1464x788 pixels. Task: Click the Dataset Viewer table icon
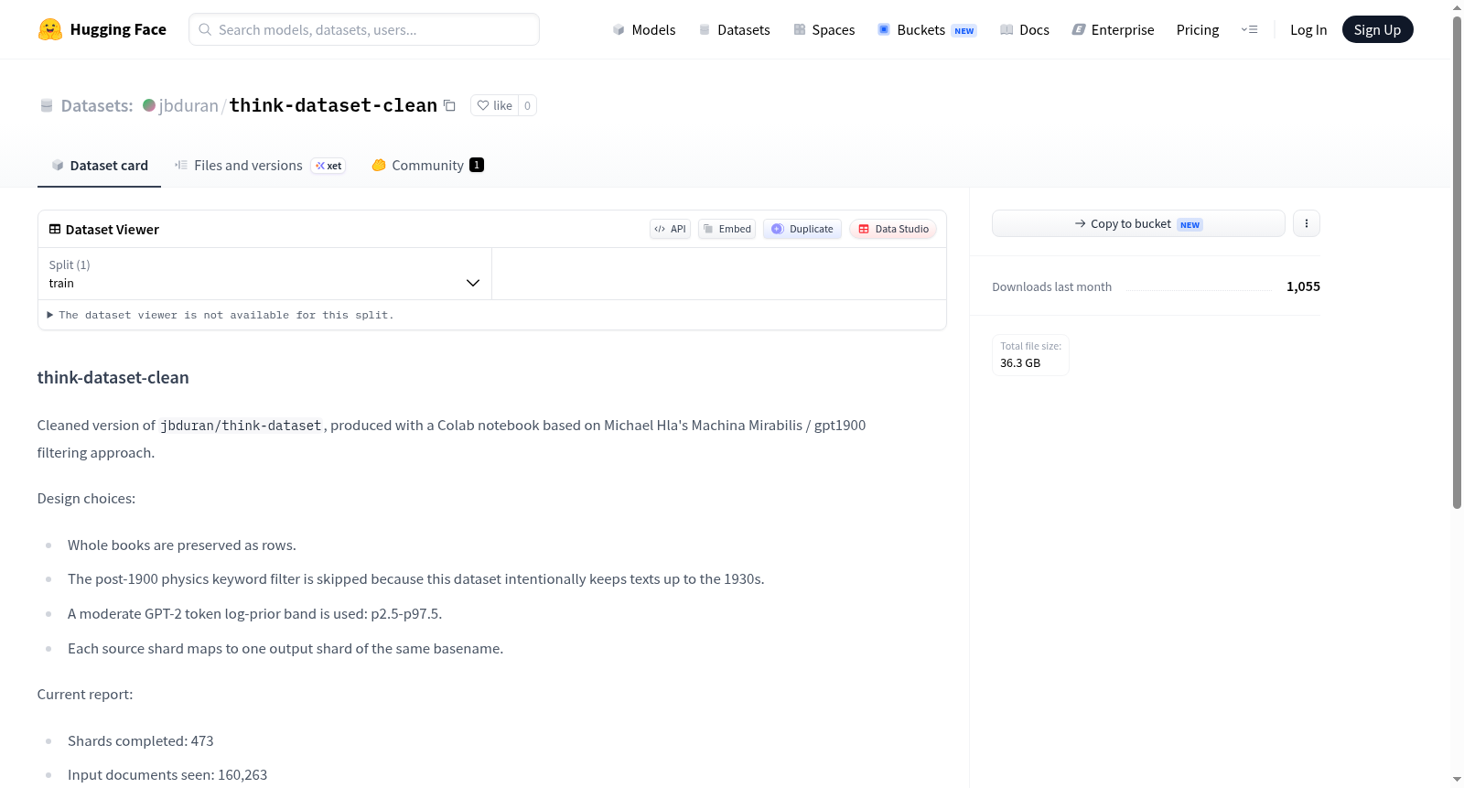55,229
